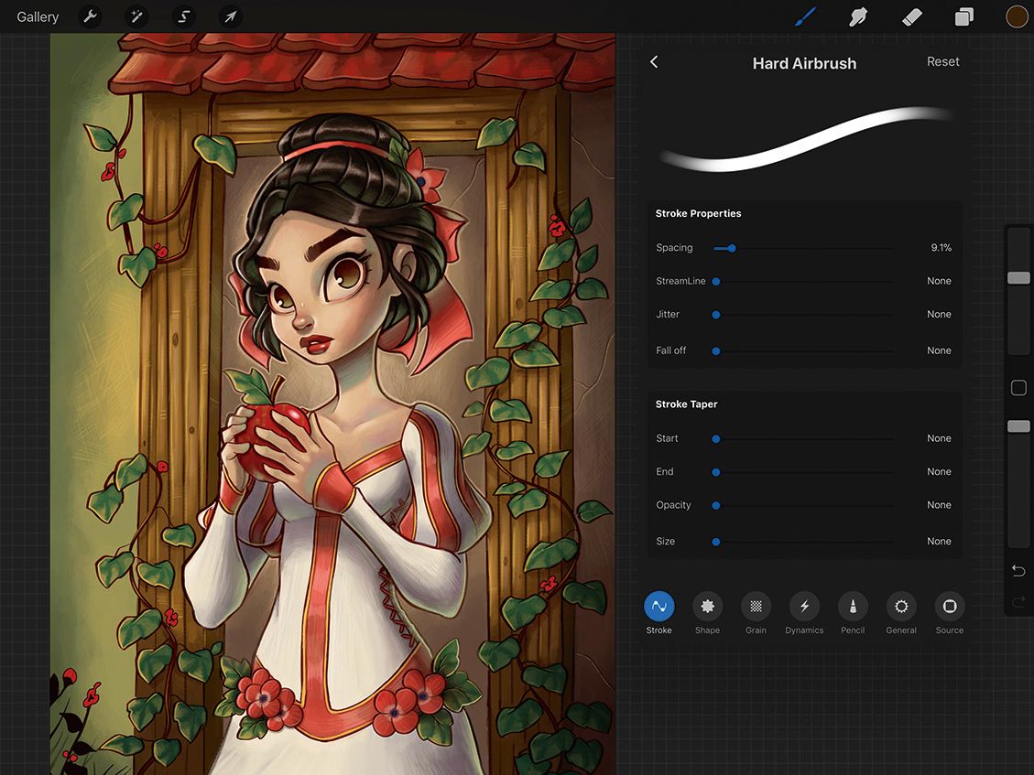This screenshot has height=775, width=1034.
Task: Click the sidebar undo arrow
Action: [1018, 571]
